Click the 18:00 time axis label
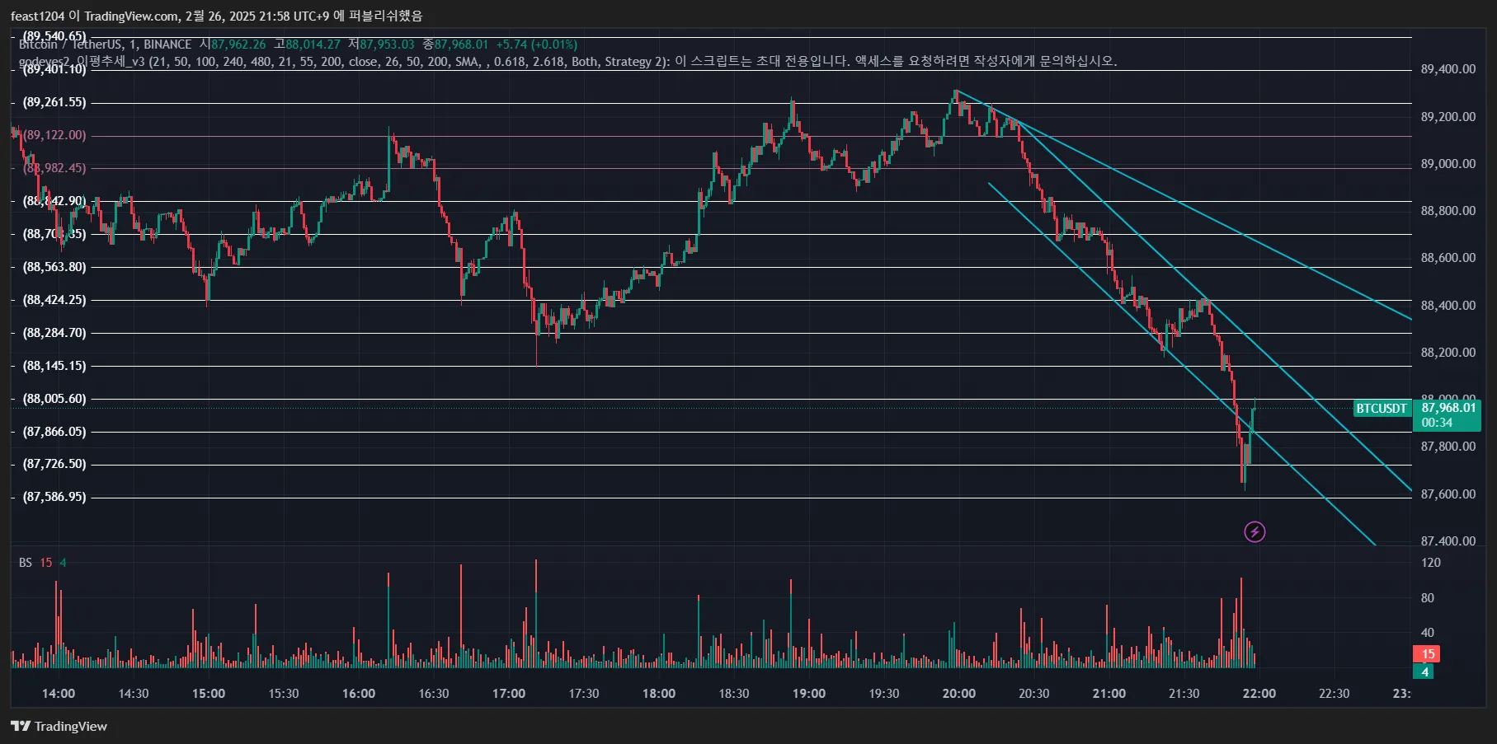This screenshot has height=744, width=1497. (x=659, y=694)
